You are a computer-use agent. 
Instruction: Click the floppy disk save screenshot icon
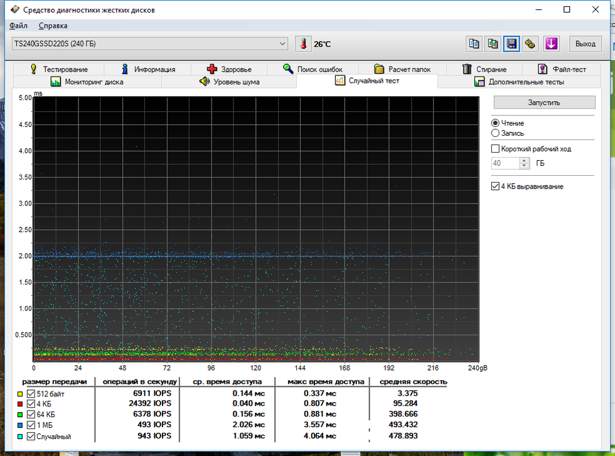512,44
